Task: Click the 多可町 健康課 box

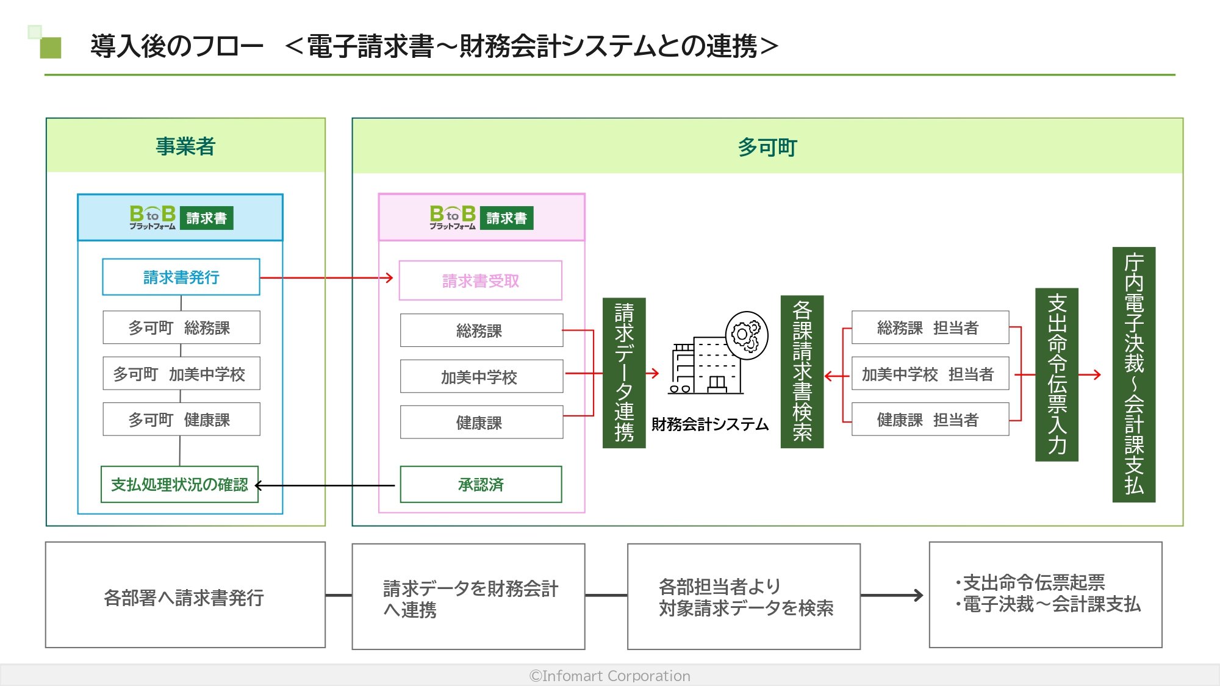Action: point(181,419)
